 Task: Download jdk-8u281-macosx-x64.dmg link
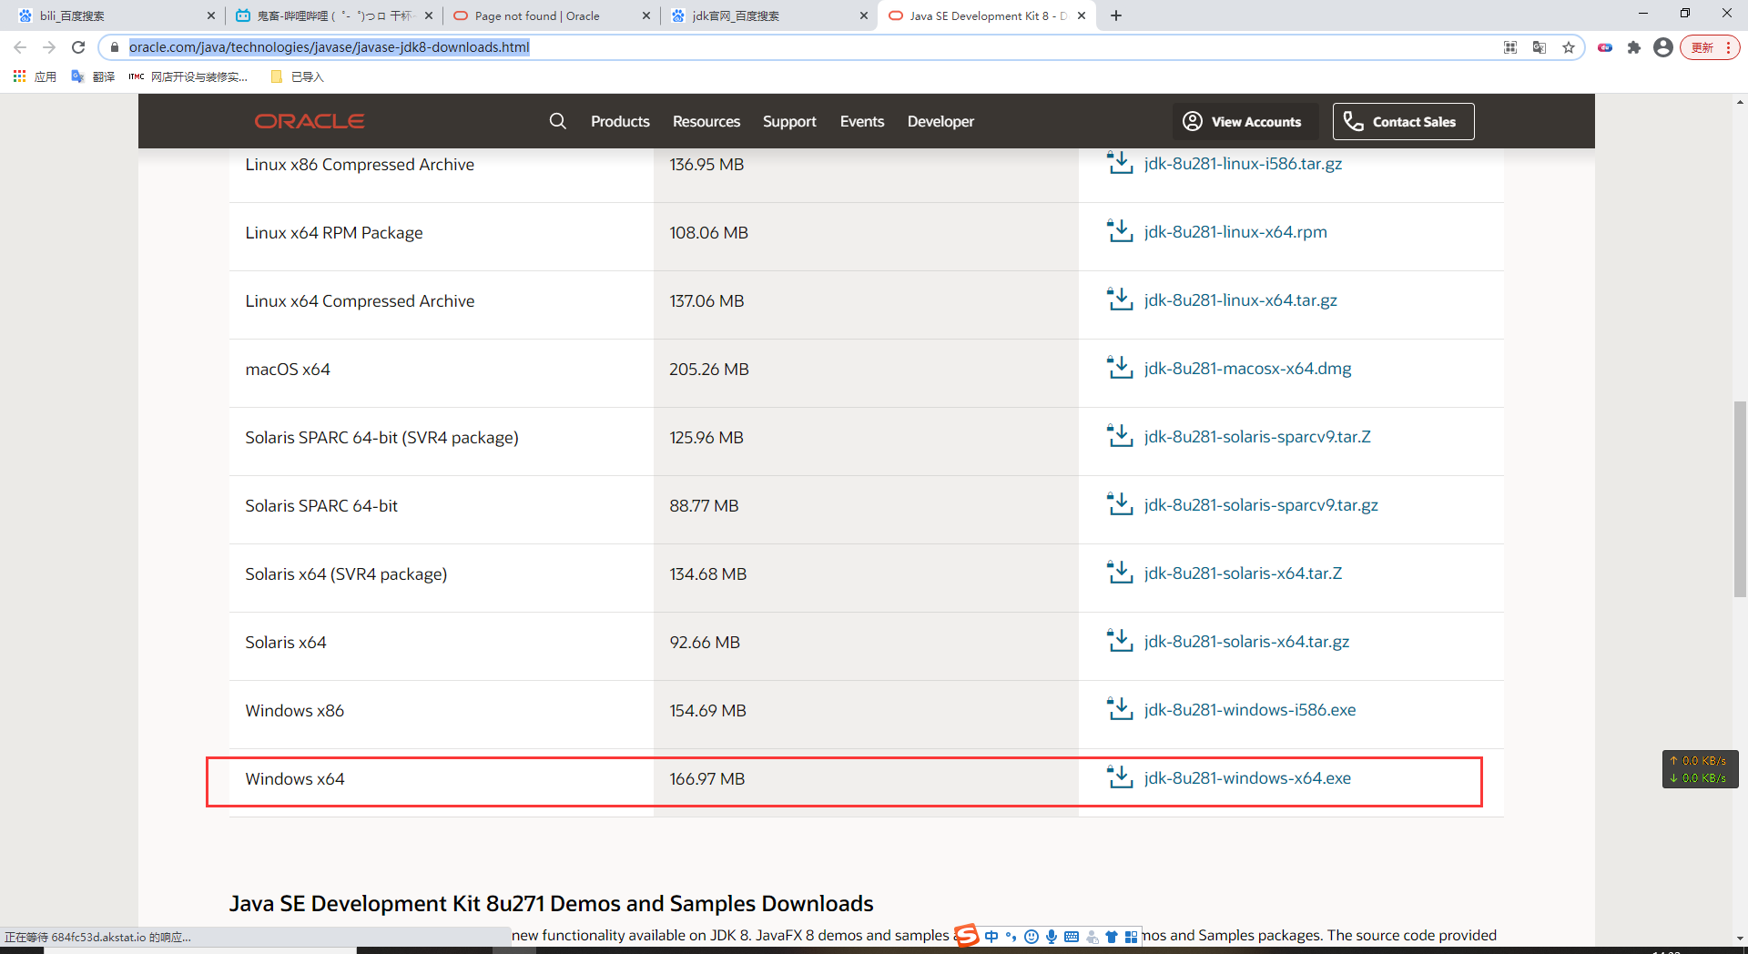click(x=1247, y=368)
